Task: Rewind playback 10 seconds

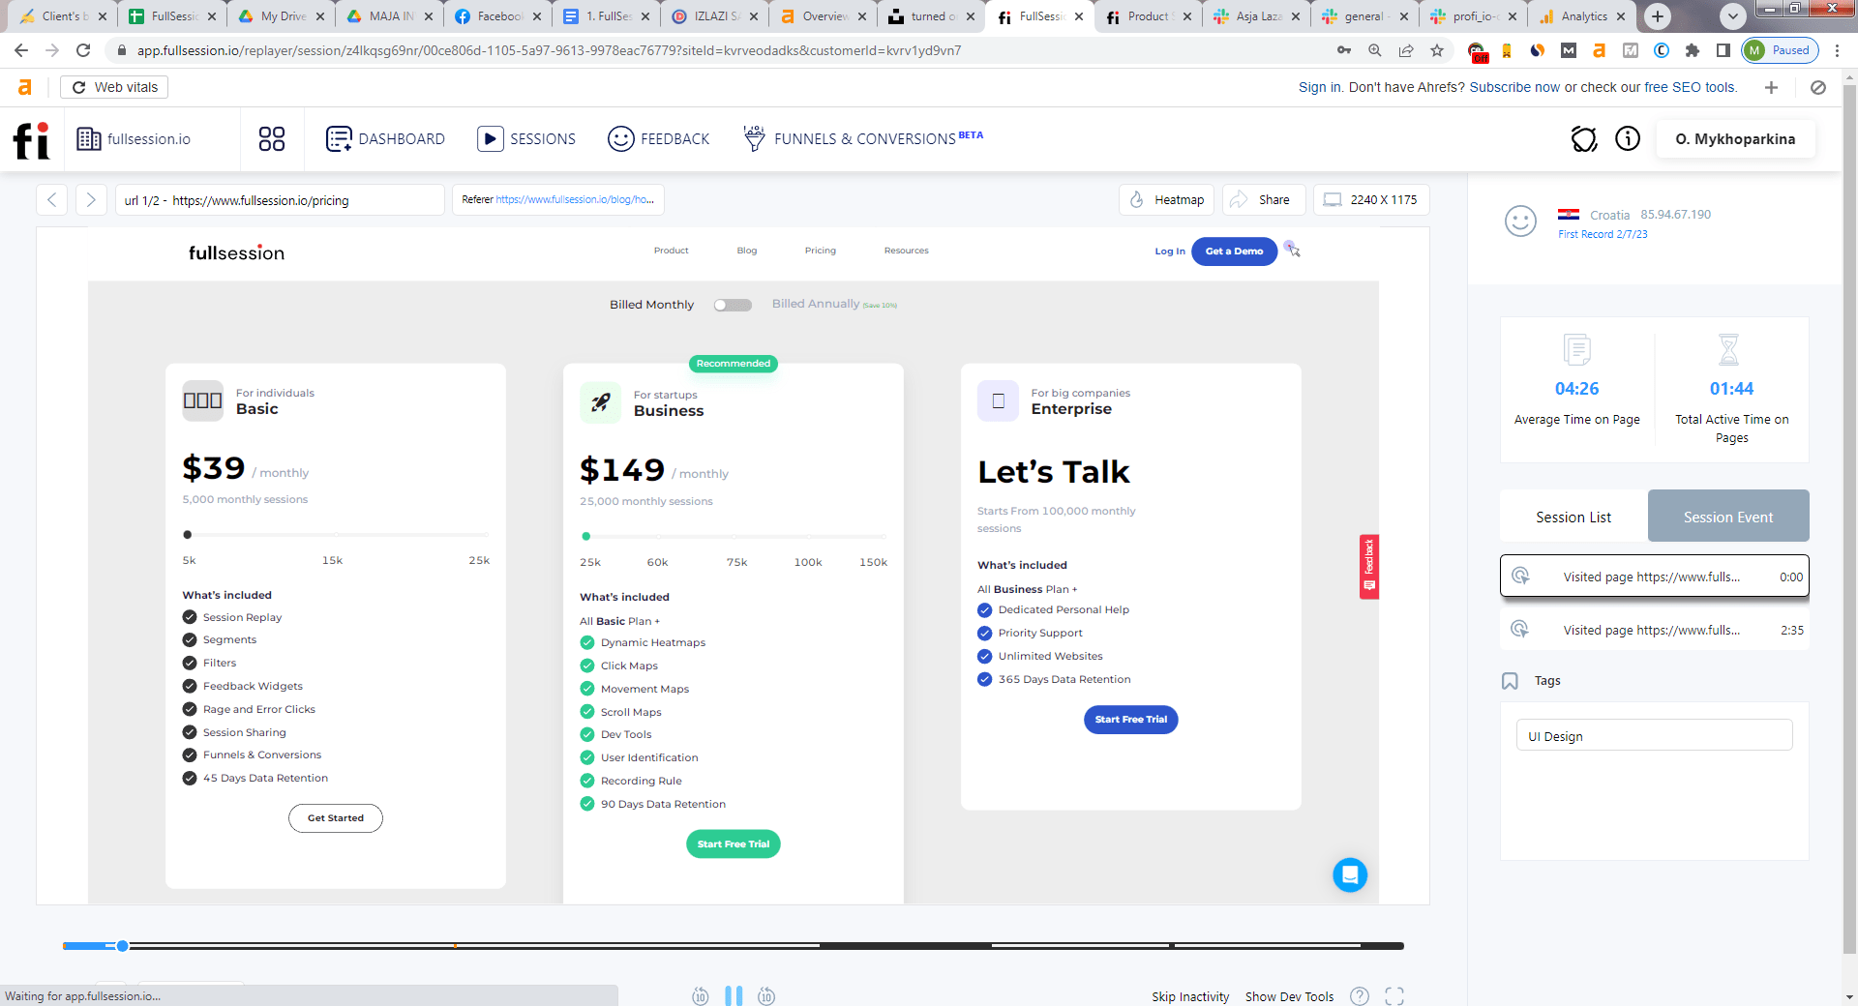Action: point(701,995)
